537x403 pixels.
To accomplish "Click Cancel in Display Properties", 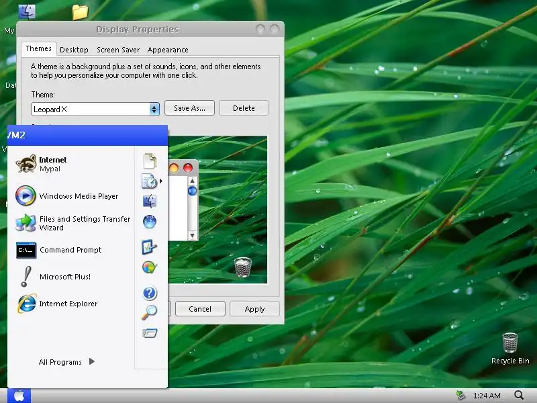I will [x=200, y=309].
